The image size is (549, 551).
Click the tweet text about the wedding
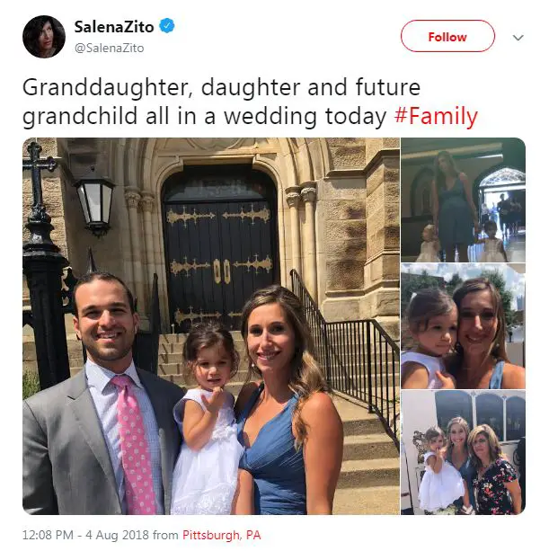(x=250, y=102)
